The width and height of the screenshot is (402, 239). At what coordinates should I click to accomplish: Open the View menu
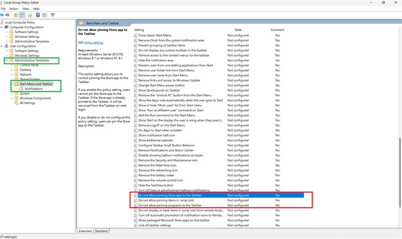click(x=26, y=9)
